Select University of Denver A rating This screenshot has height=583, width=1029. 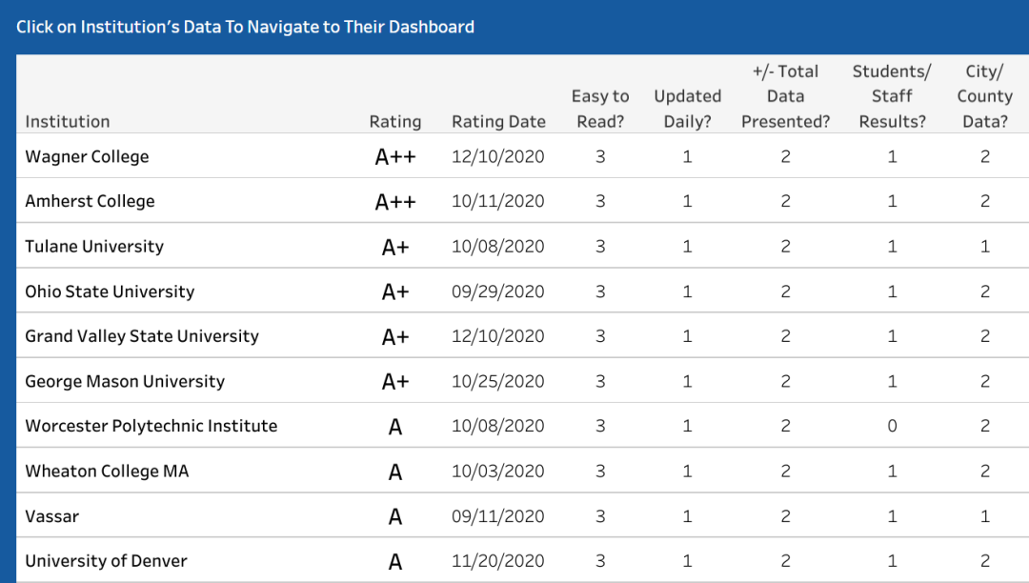pyautogui.click(x=395, y=562)
